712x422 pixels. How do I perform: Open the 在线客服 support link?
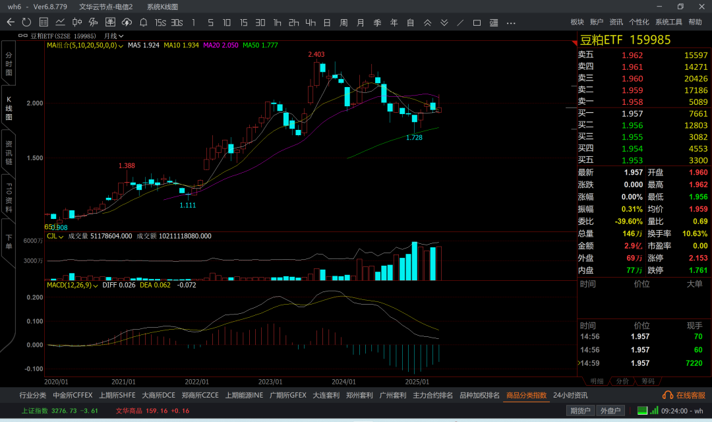[684, 396]
